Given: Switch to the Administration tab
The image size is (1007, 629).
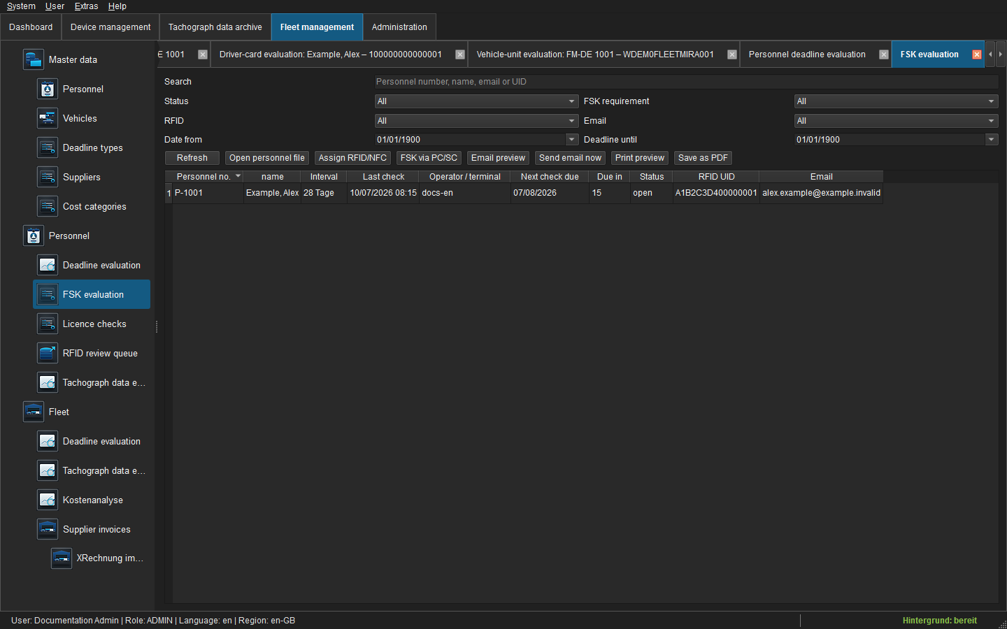Looking at the screenshot, I should tap(399, 27).
